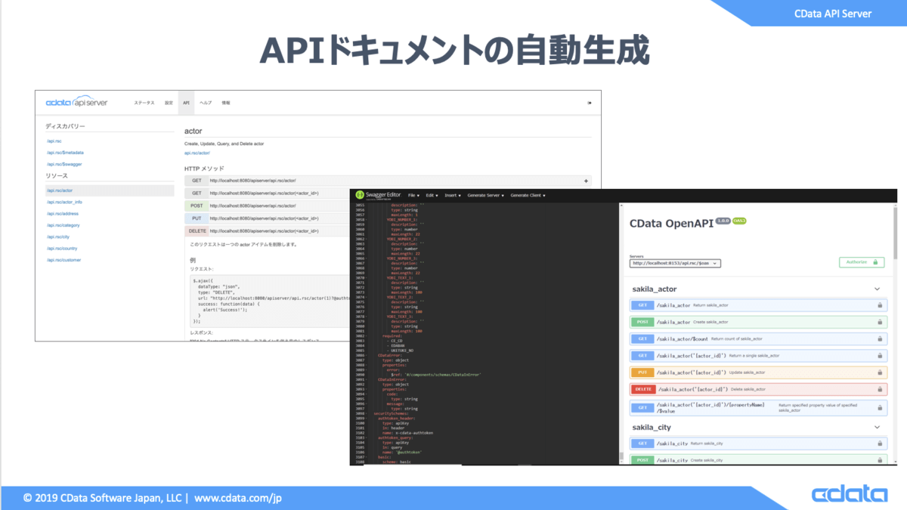Click lock icon on propertyName/$value row
Screen dimensions: 907x510
click(x=880, y=408)
